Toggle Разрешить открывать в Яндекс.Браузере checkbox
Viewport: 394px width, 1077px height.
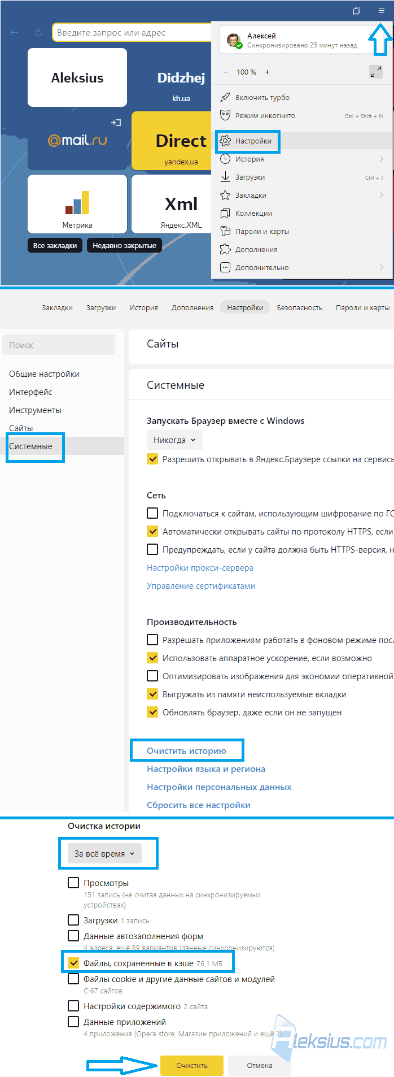click(152, 459)
